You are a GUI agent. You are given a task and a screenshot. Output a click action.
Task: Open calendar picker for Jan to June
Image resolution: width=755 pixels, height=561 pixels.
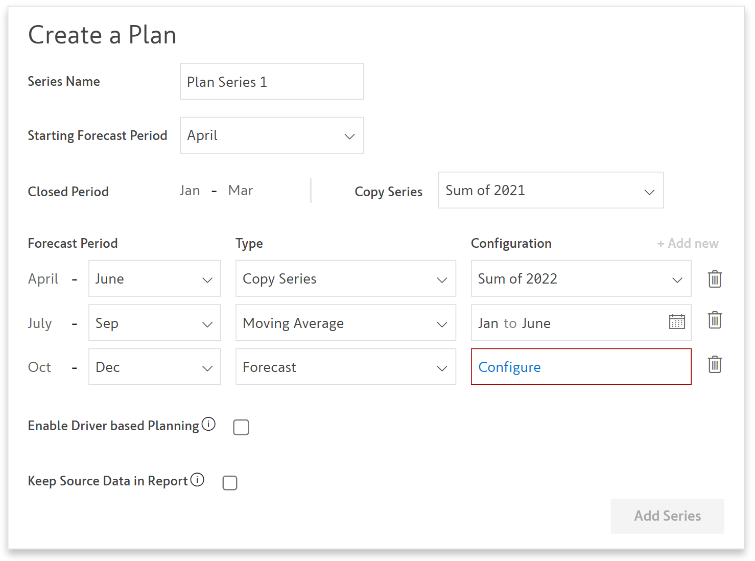coord(676,322)
